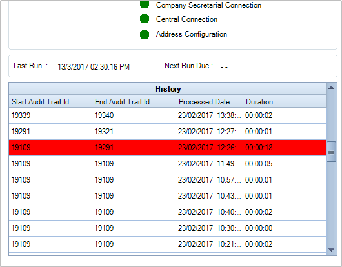The width and height of the screenshot is (342, 267).
Task: Click the Address Configuration green status icon
Action: coord(145,35)
